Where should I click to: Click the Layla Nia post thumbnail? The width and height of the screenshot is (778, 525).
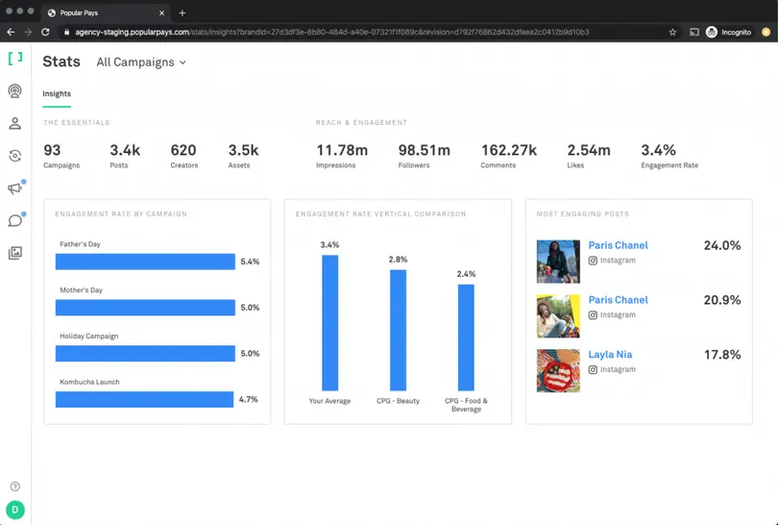coord(558,370)
